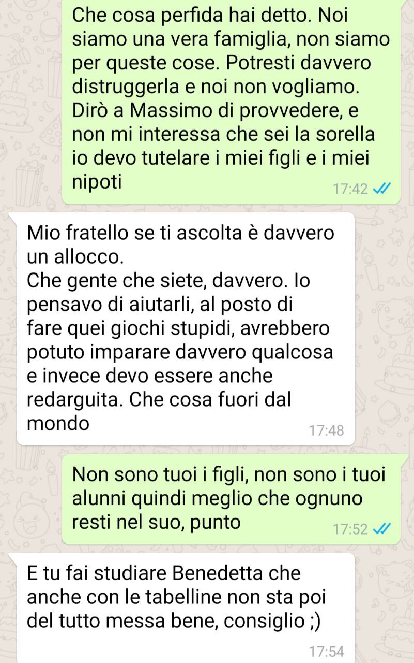The width and height of the screenshot is (414, 663).
Task: Tap the 17:48 timestamp
Action: [326, 430]
